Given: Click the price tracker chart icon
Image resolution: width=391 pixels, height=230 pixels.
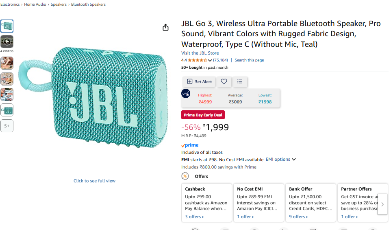Looking at the screenshot, I should pos(186,93).
